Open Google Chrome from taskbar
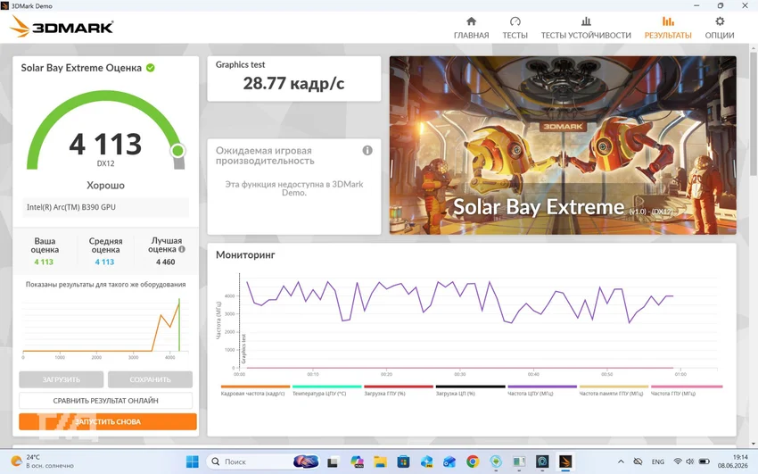 click(x=473, y=462)
